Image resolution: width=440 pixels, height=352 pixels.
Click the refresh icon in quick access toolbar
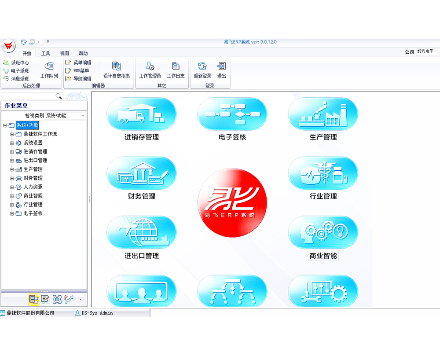(x=24, y=42)
